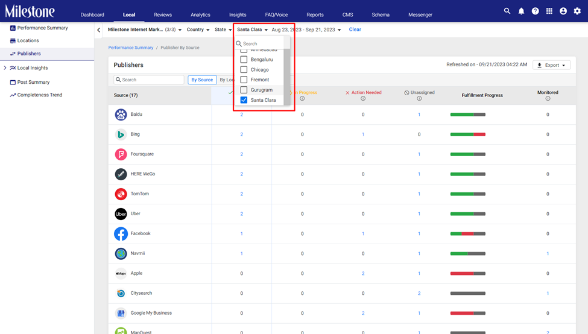Click the publishers table search field
This screenshot has width=588, height=334.
click(x=149, y=80)
